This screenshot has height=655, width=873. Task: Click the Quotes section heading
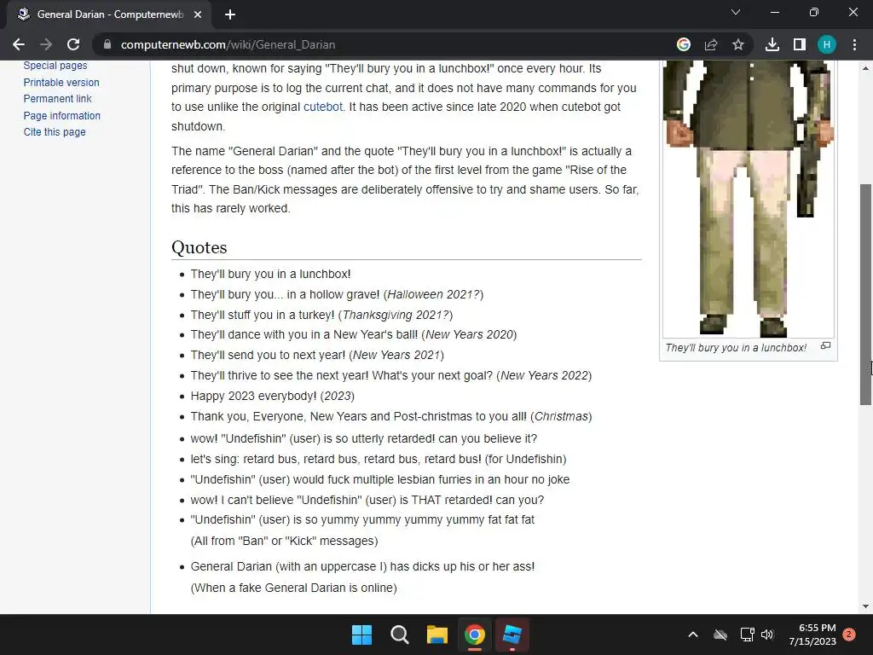coord(199,247)
